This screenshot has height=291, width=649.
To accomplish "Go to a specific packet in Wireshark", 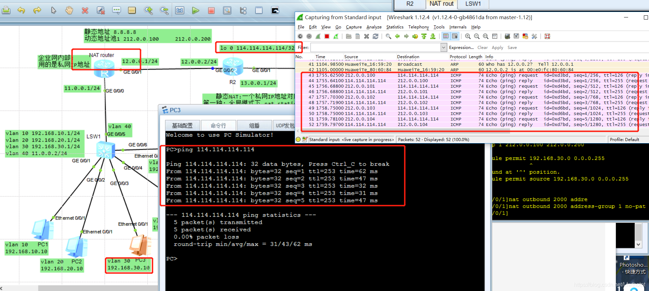I will click(415, 36).
